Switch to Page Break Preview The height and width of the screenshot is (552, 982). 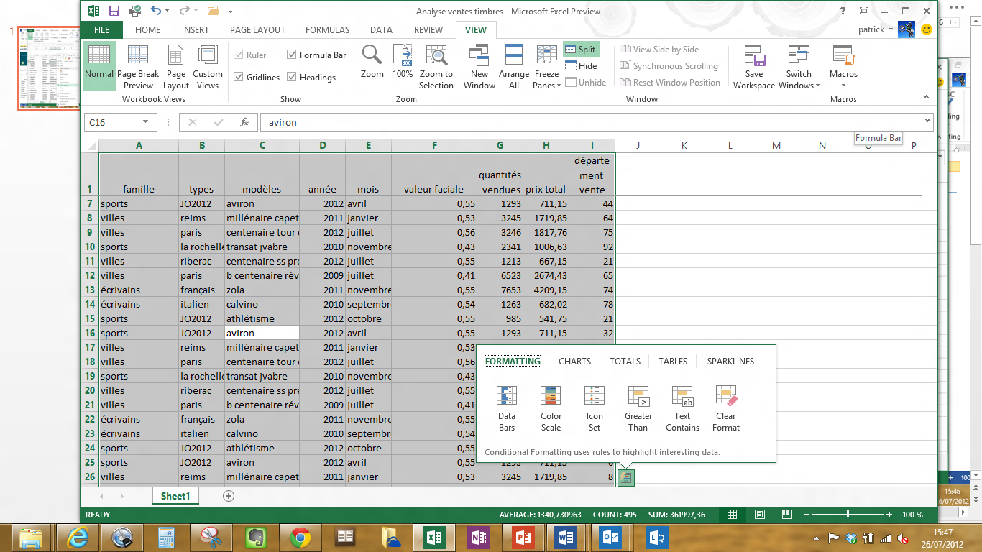pos(138,67)
